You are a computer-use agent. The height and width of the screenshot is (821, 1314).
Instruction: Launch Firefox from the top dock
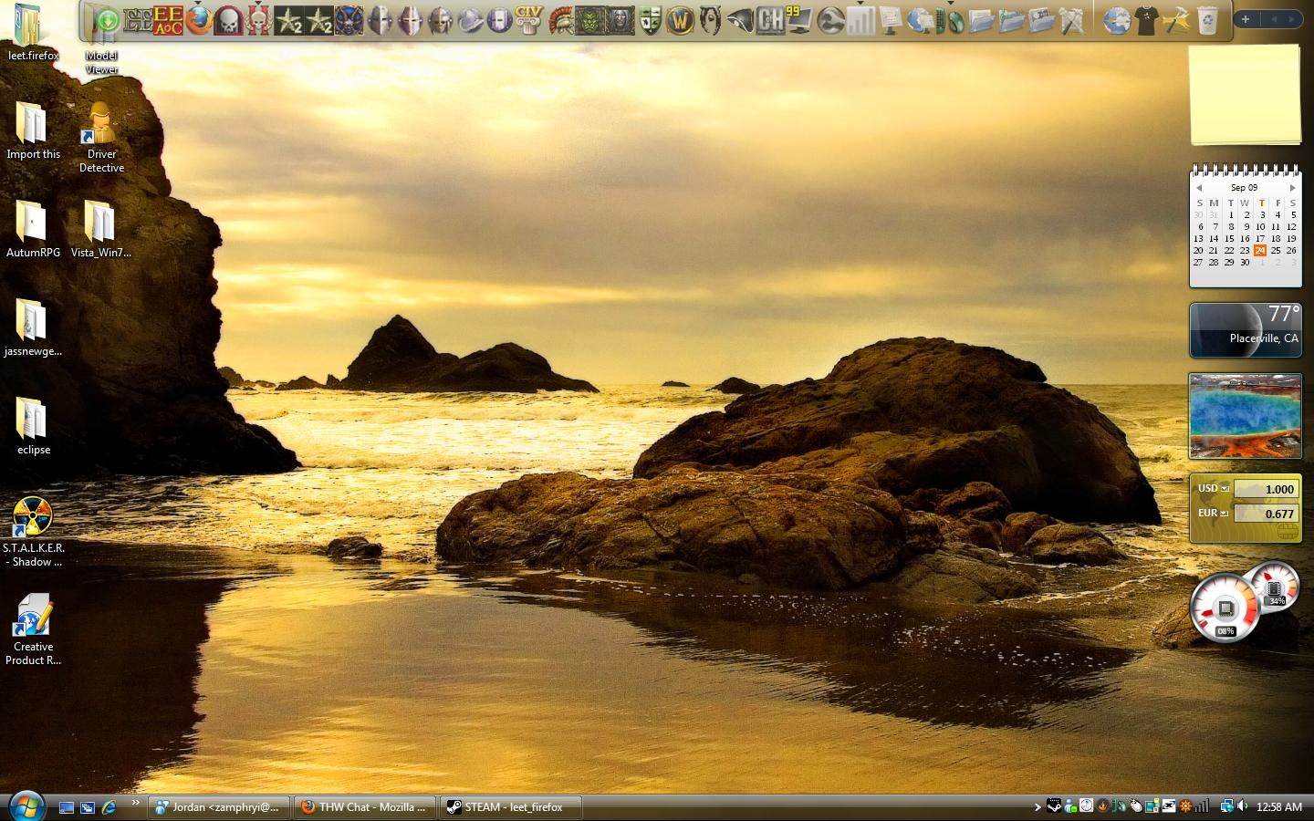click(x=198, y=19)
